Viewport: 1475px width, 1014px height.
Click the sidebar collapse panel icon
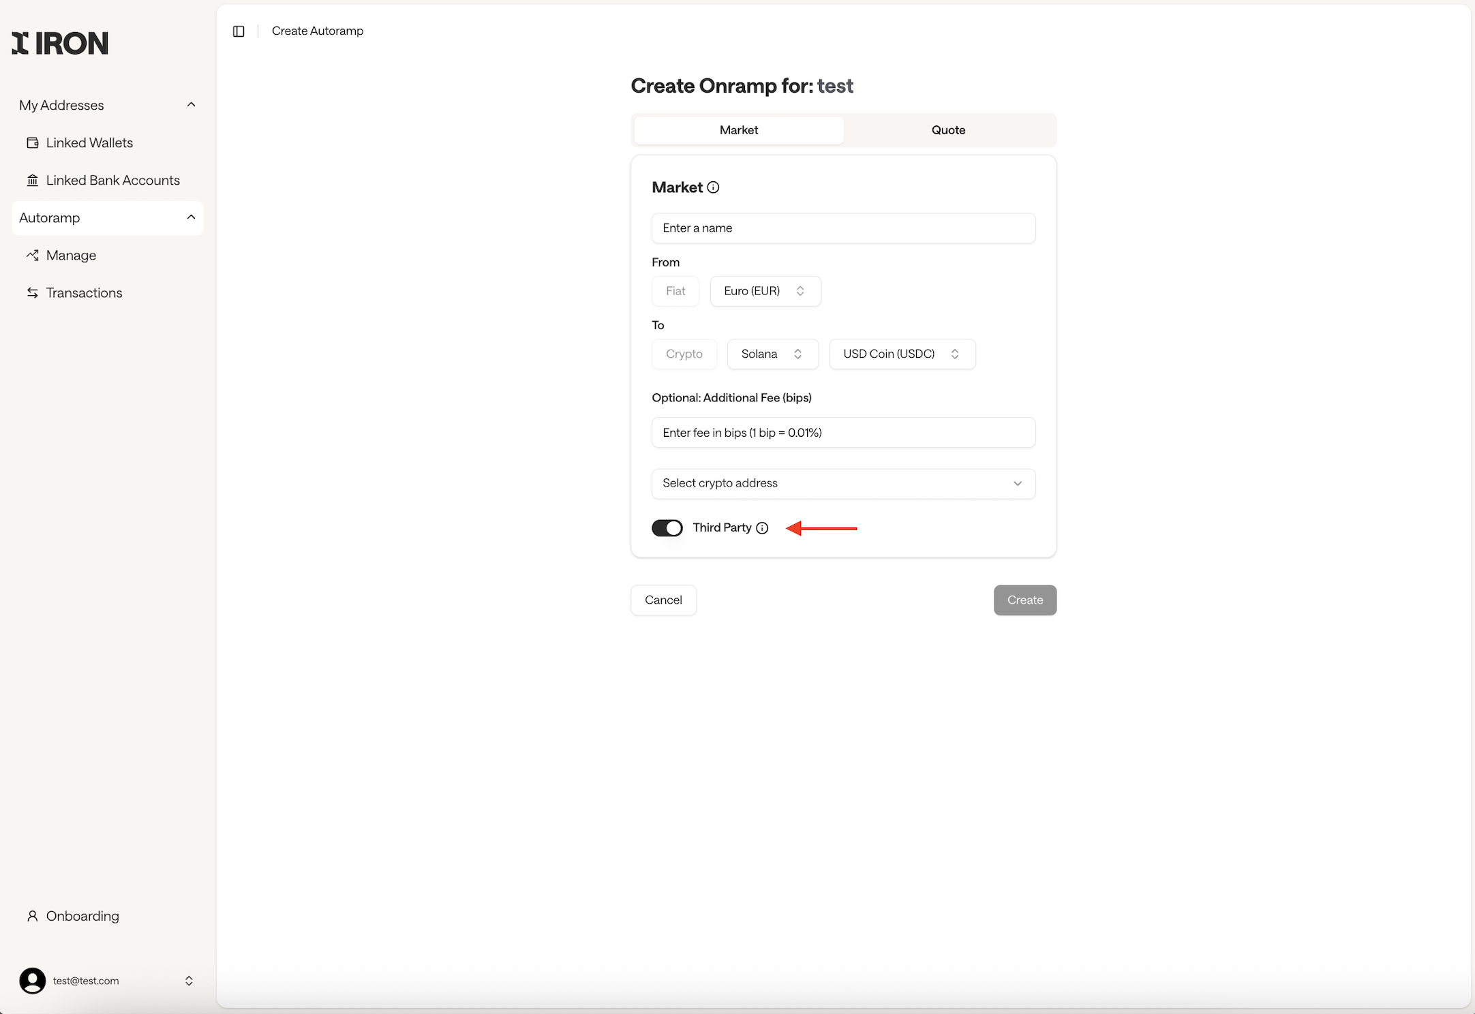(x=239, y=31)
